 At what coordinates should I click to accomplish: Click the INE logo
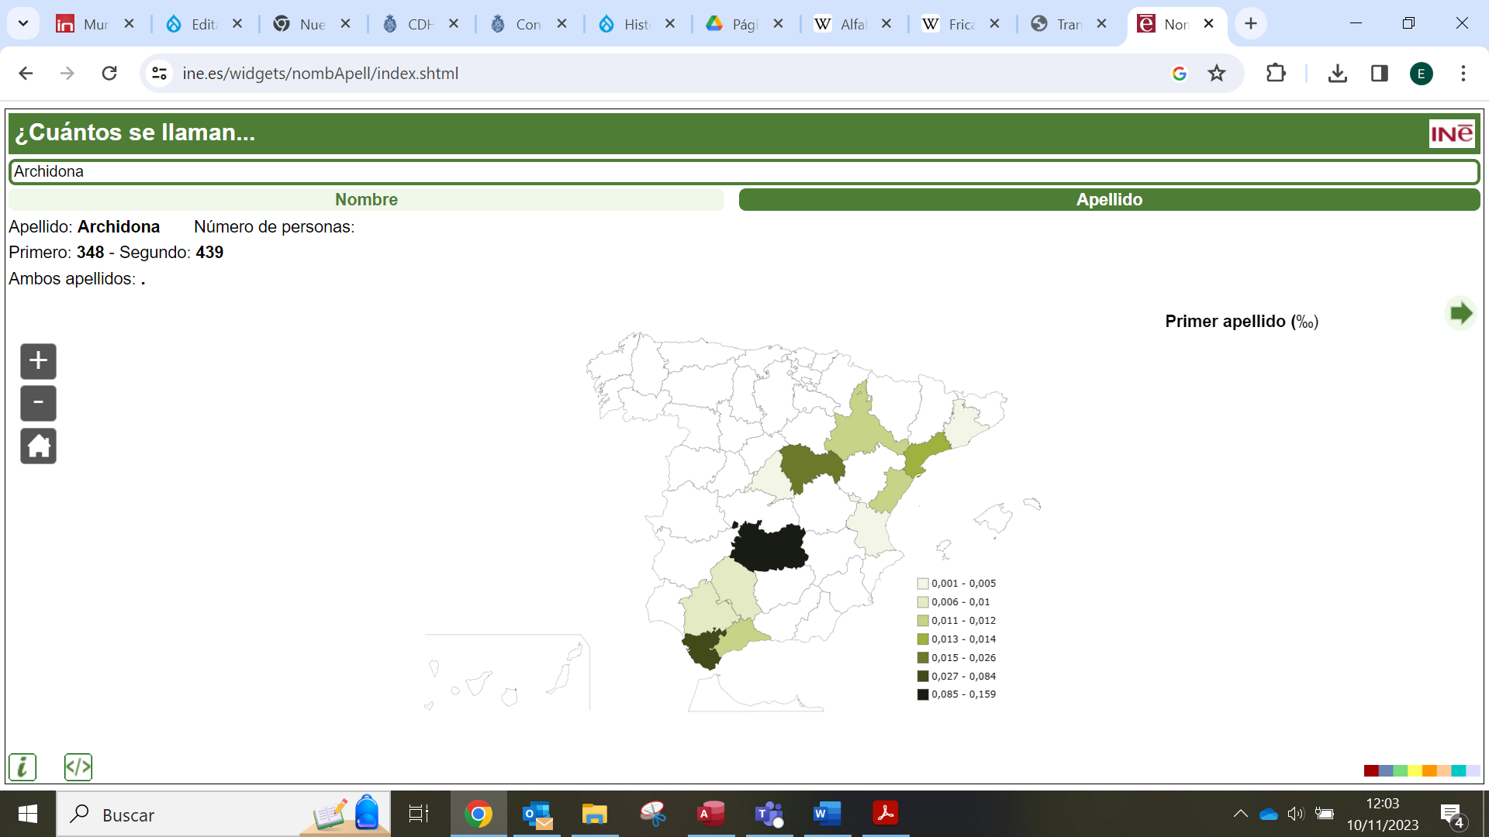(1452, 133)
